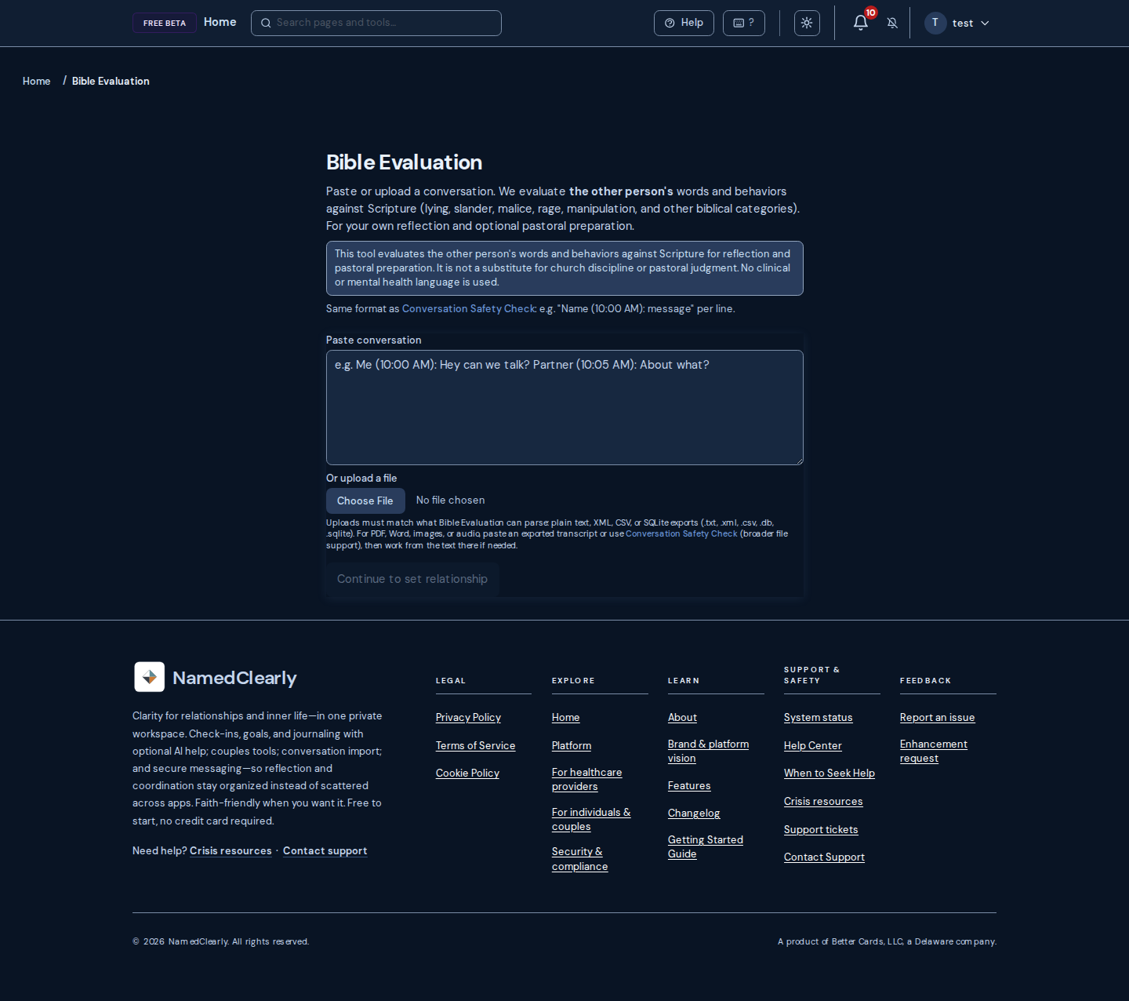Image resolution: width=1129 pixels, height=1001 pixels.
Task: Open Terms of Service footer link
Action: point(475,745)
